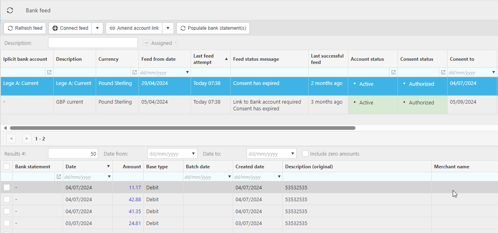Open the Consent to filter date picker

494,72
